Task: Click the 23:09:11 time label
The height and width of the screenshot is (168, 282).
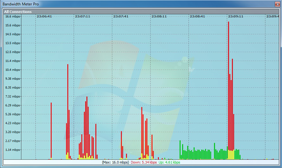Action: coord(236,16)
